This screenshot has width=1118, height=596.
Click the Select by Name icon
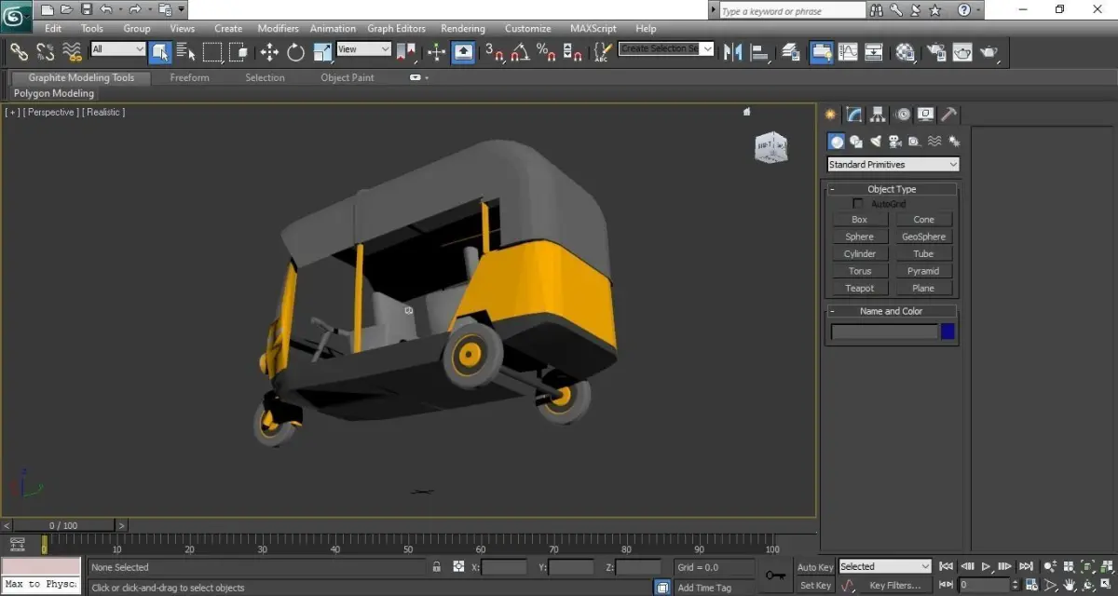[185, 52]
